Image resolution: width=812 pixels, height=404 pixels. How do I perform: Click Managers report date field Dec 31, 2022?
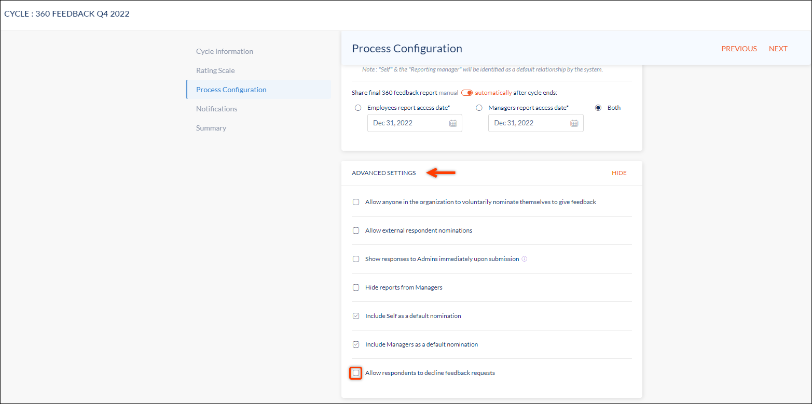(x=536, y=123)
